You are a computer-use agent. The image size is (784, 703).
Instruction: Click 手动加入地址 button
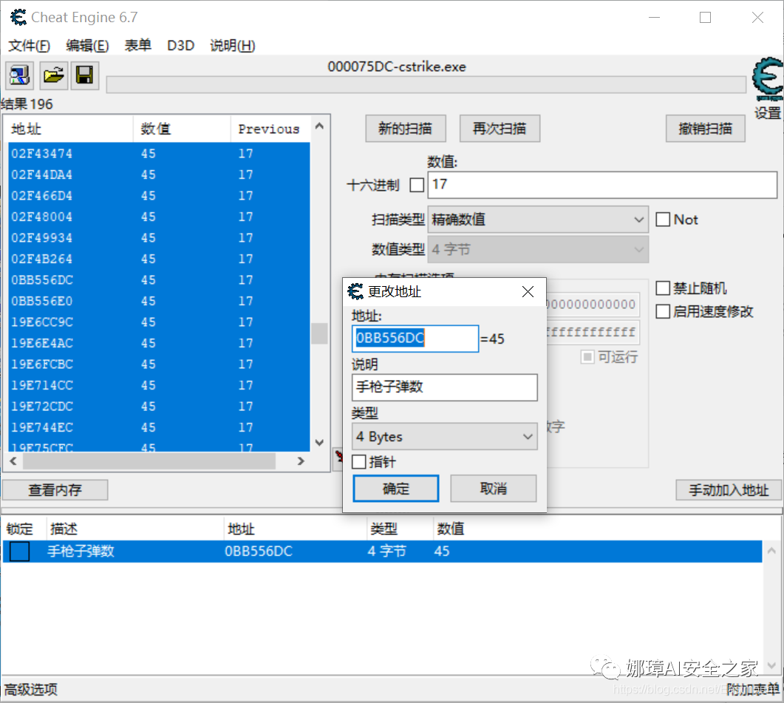tap(729, 490)
